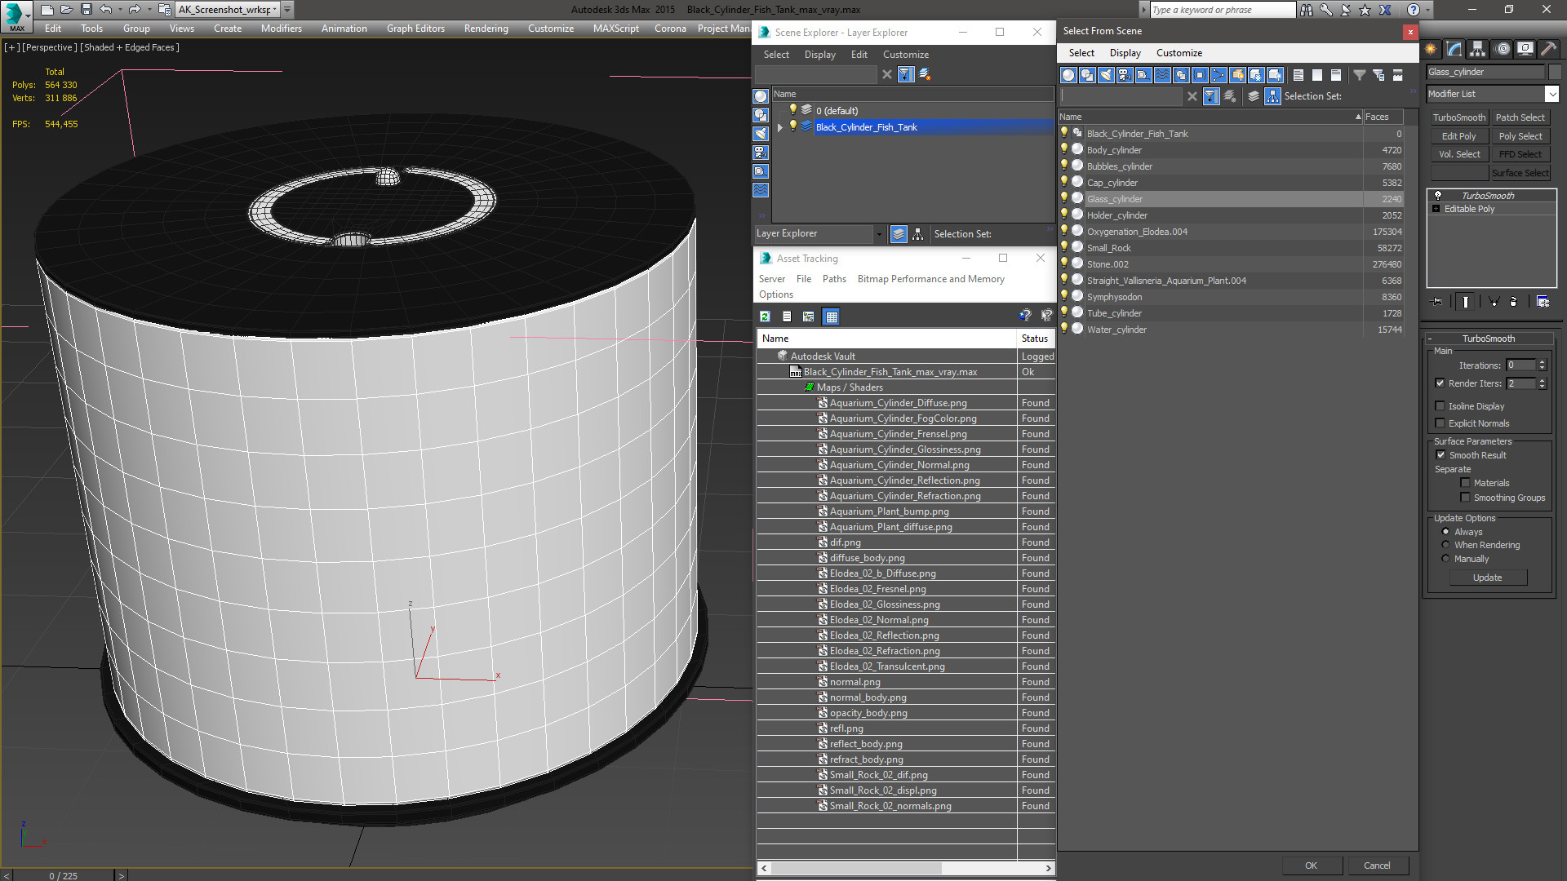Click Cancel in Select From Scene dialog

pyautogui.click(x=1377, y=866)
